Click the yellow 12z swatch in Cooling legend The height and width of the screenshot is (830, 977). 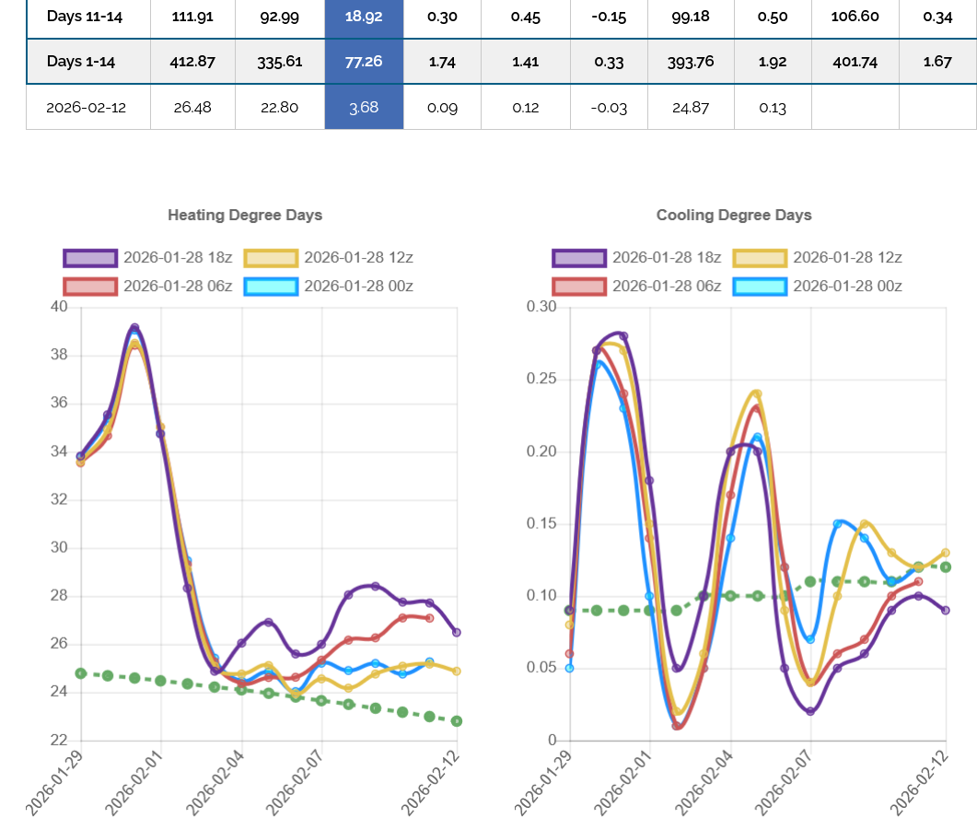[760, 257]
